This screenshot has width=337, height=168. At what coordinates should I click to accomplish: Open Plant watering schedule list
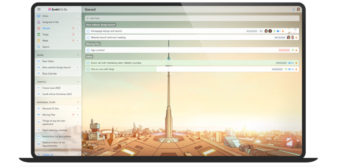(58, 130)
